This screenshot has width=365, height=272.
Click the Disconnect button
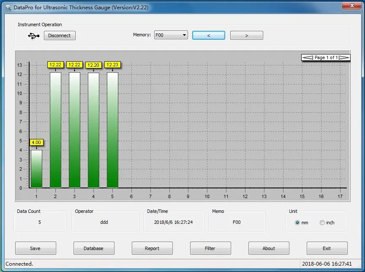click(x=60, y=35)
